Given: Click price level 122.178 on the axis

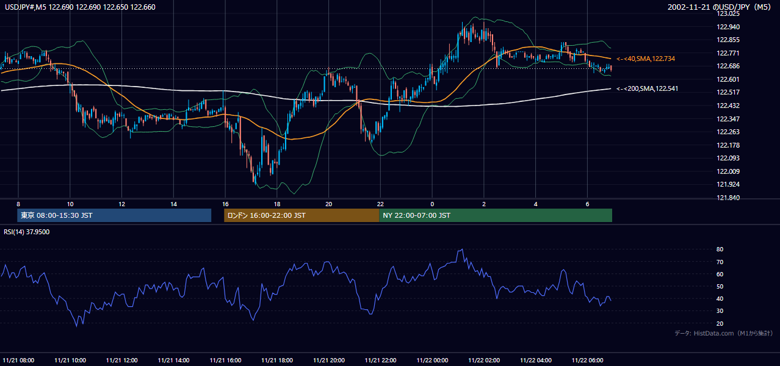Looking at the screenshot, I should point(728,145).
